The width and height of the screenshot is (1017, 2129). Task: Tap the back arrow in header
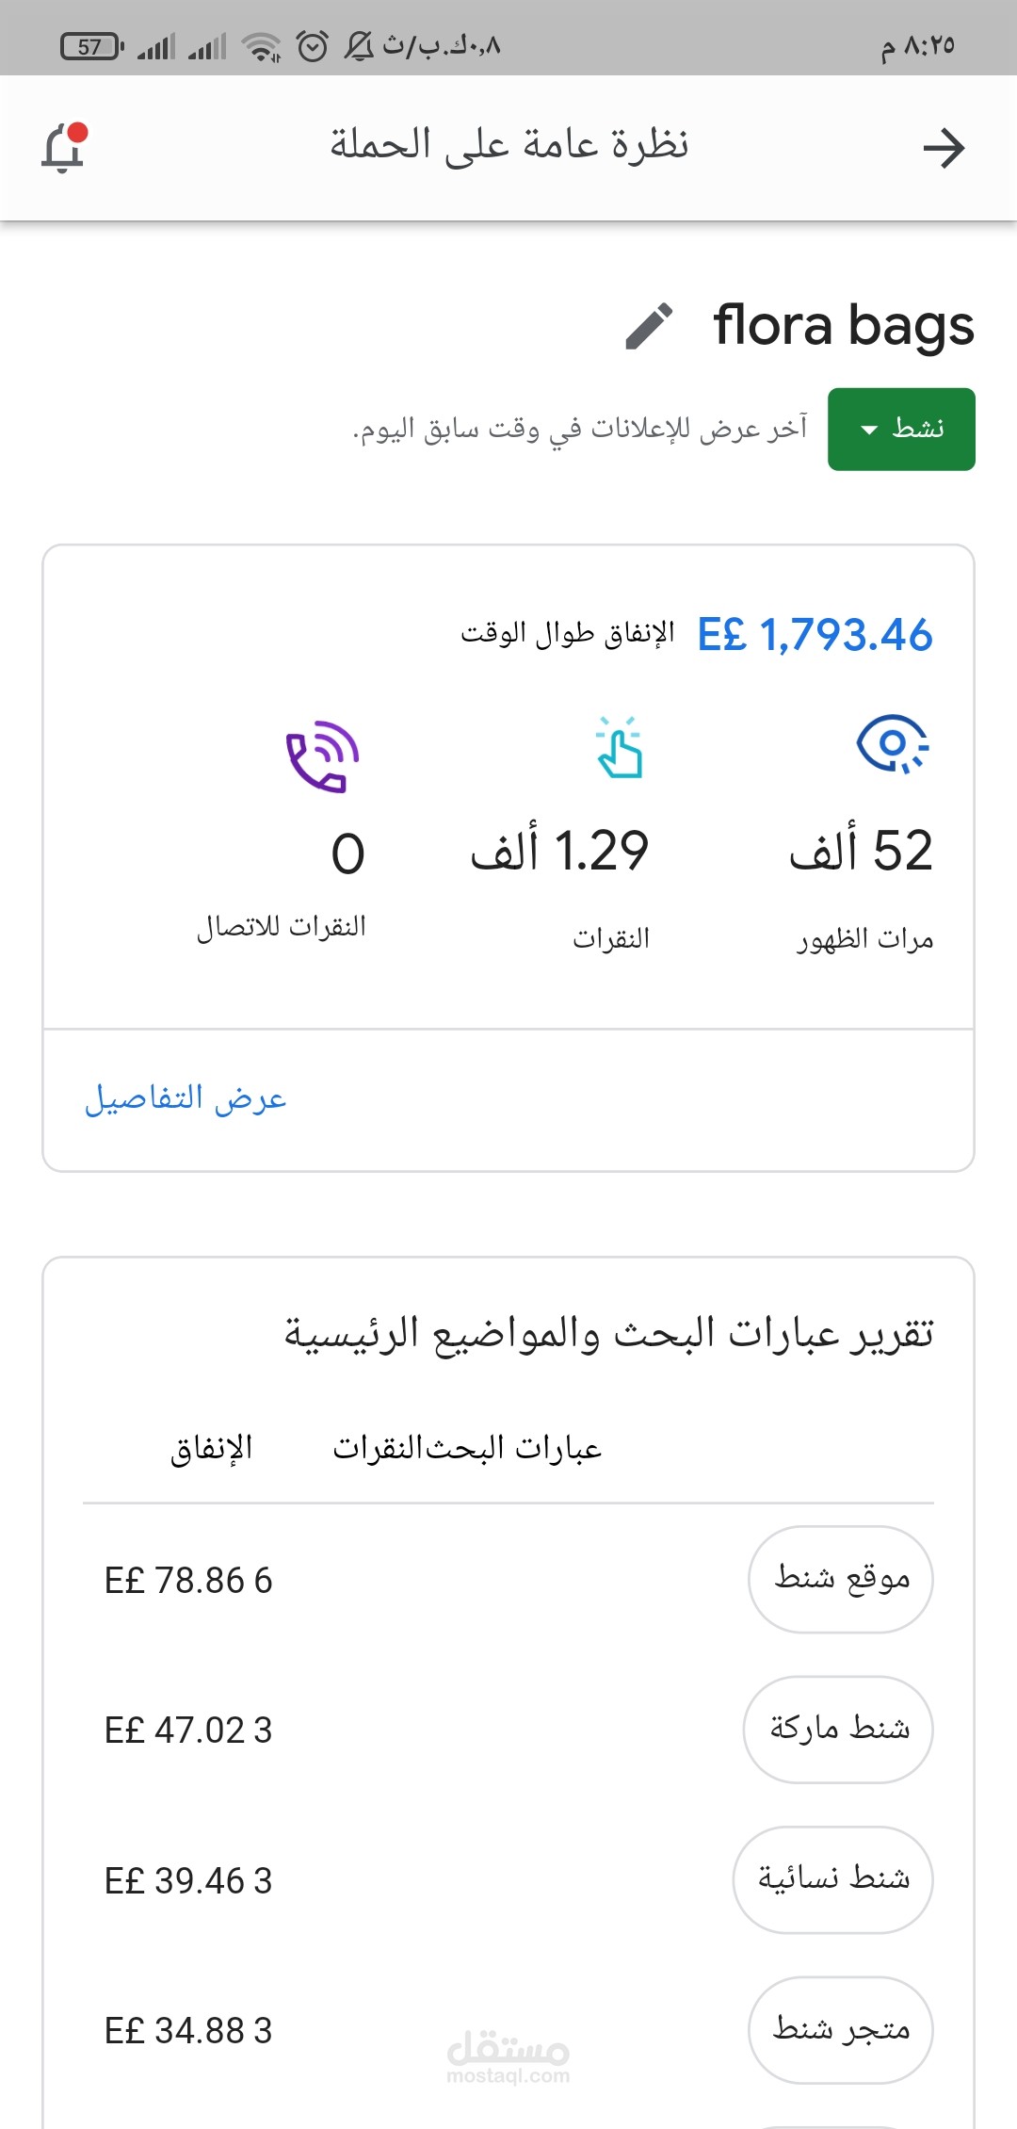[944, 148]
